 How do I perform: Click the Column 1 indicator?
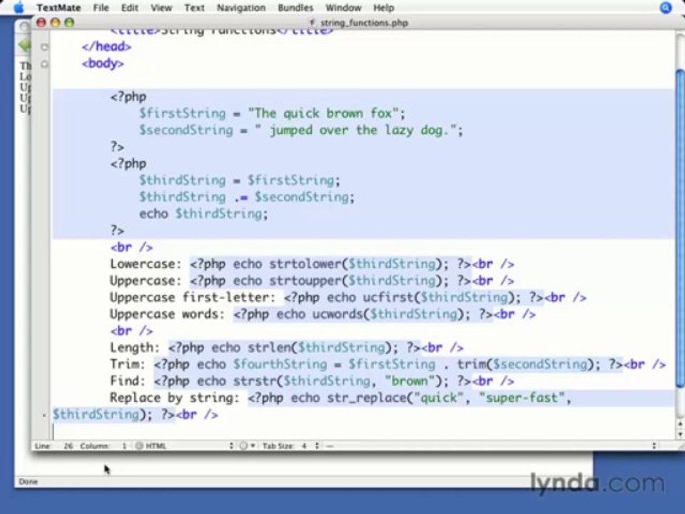[x=103, y=445]
